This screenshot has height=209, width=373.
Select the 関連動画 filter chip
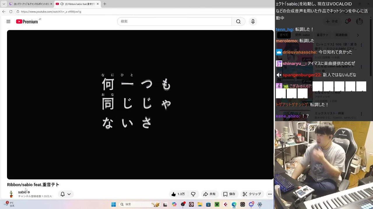coord(341,35)
